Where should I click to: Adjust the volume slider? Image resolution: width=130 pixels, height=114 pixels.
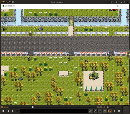[115, 107]
